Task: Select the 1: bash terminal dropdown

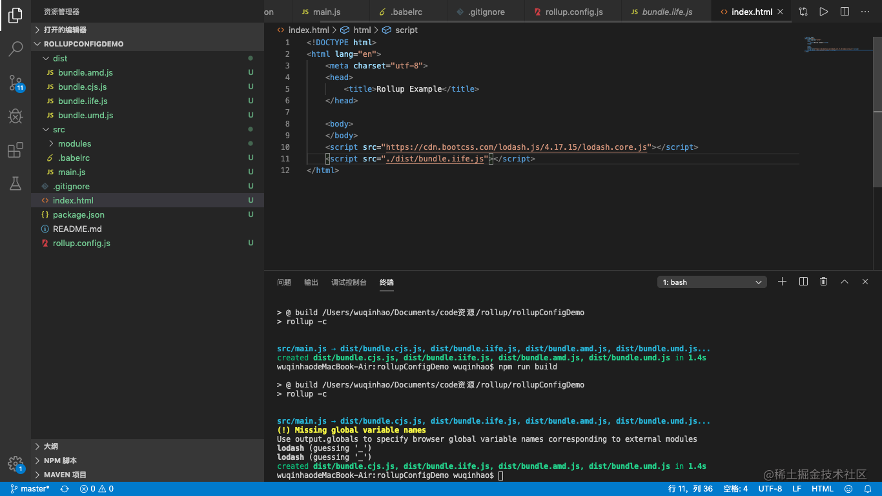Action: [712, 282]
